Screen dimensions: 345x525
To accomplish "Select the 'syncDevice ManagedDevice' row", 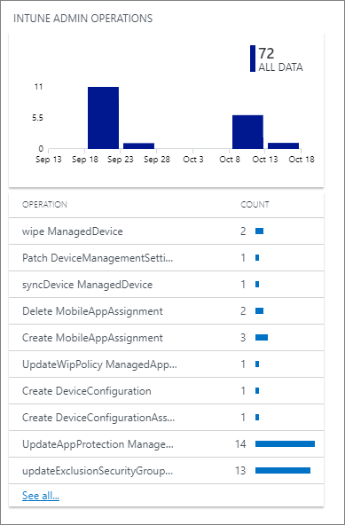I will pyautogui.click(x=166, y=285).
